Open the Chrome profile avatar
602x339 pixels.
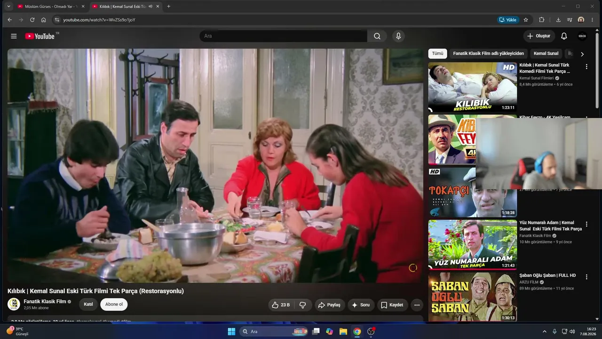(581, 20)
